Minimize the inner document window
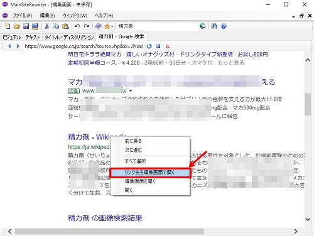 pyautogui.click(x=293, y=16)
